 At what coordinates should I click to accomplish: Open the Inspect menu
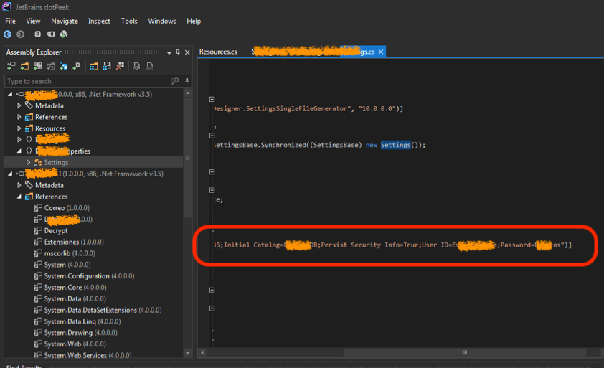click(99, 21)
